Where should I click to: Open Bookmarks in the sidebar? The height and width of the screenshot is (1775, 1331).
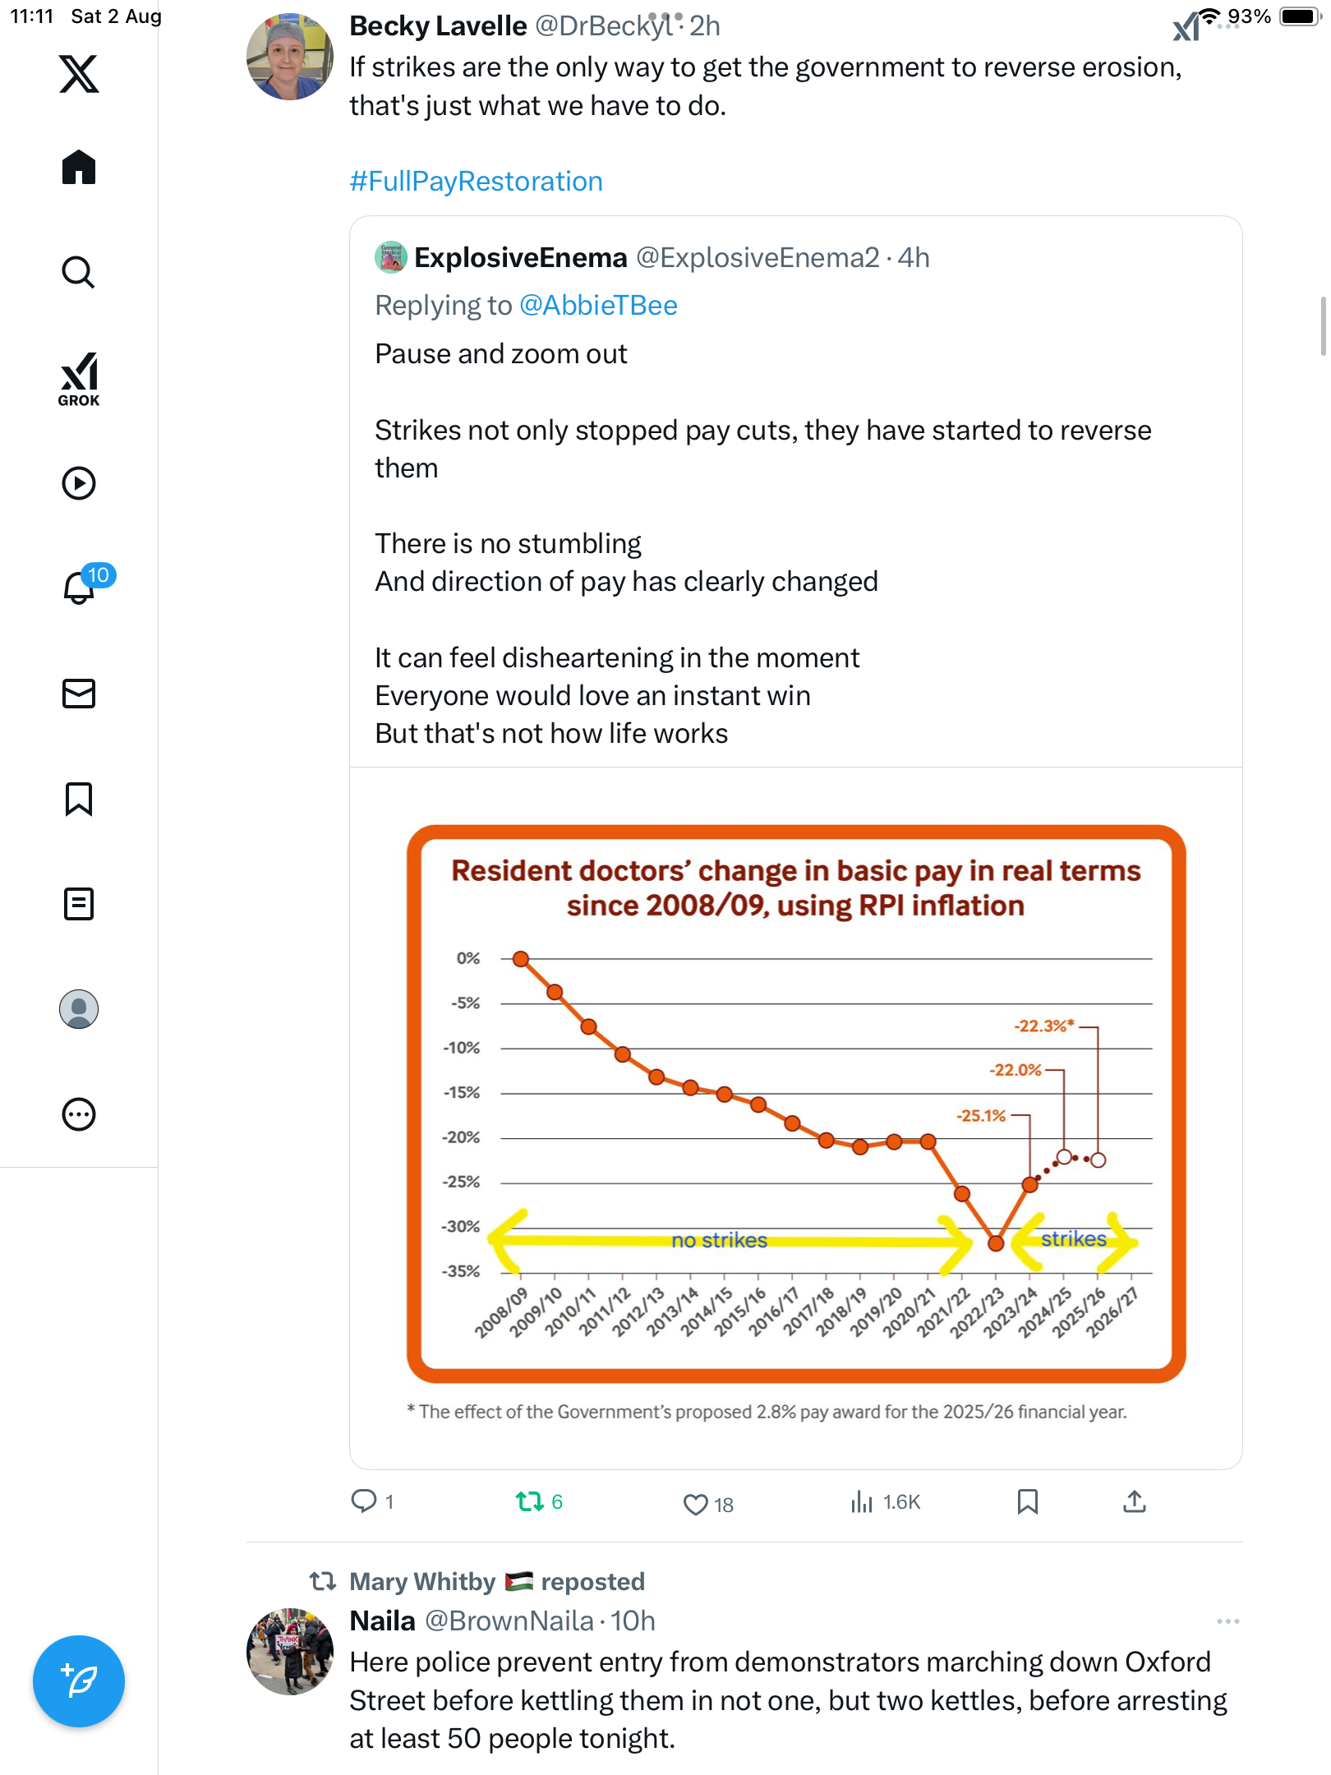tap(79, 799)
